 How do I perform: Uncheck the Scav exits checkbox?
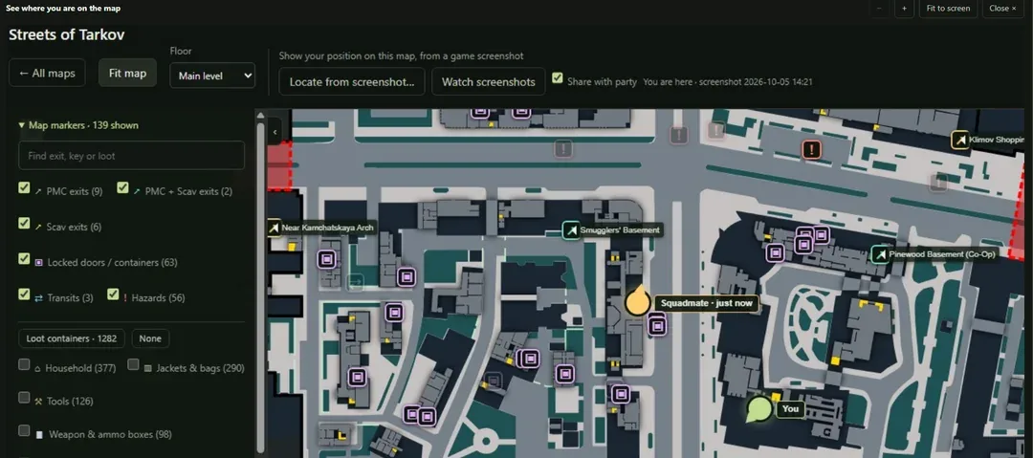click(24, 223)
